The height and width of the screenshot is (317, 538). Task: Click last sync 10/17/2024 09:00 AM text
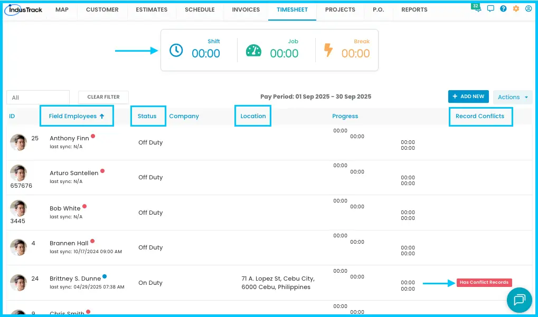86,252
